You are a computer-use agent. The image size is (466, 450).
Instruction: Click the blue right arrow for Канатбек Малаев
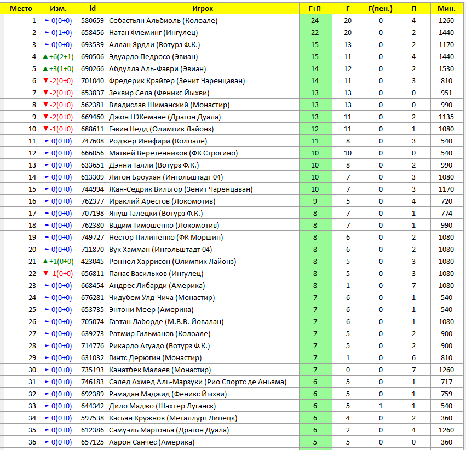click(47, 370)
